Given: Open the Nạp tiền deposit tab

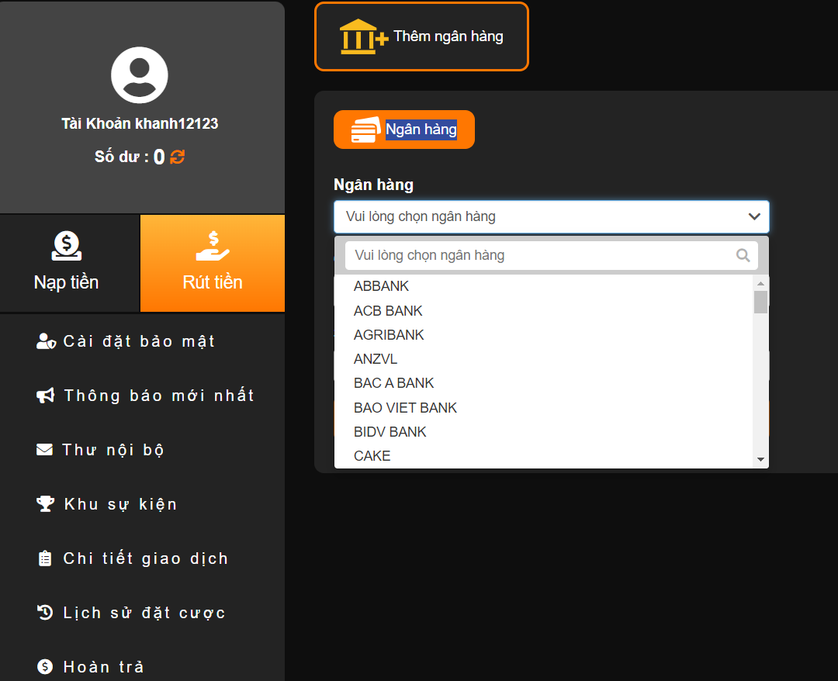Looking at the screenshot, I should click(x=70, y=263).
